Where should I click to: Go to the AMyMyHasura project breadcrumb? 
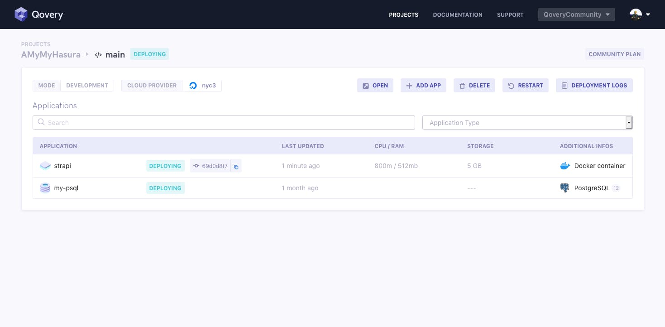(51, 54)
